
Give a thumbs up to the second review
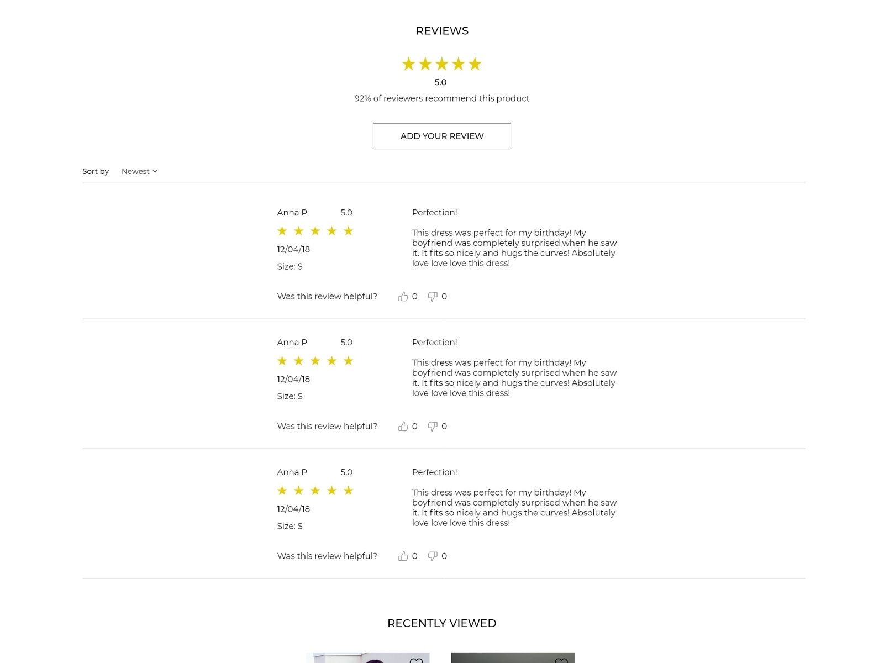point(403,426)
